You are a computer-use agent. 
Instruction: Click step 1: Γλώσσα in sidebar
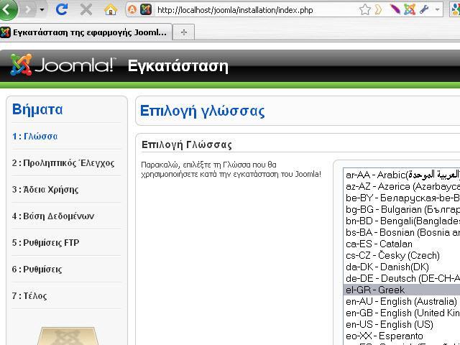tap(34, 136)
